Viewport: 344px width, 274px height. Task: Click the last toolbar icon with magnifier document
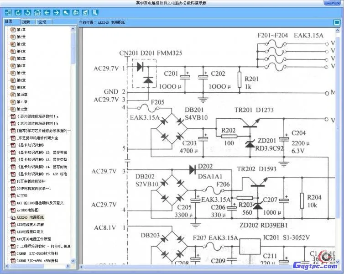[x=94, y=12]
